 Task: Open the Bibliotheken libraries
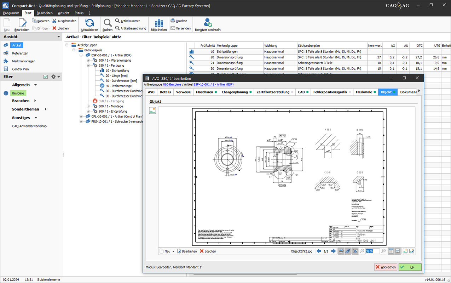(x=158, y=25)
